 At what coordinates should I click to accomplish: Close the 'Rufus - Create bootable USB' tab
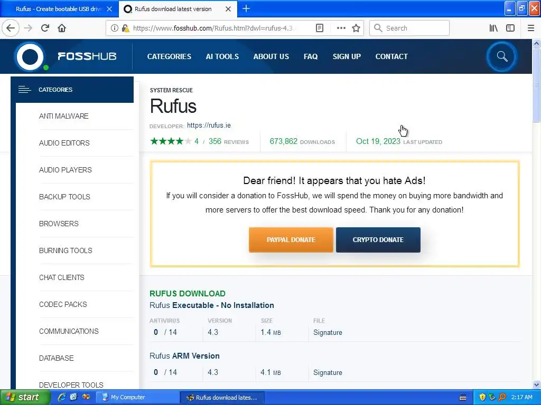[109, 9]
